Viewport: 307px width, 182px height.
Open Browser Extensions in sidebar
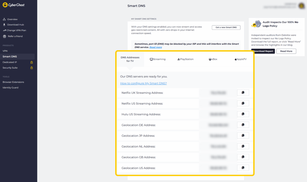coord(13,82)
